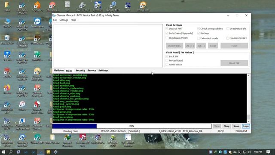The width and height of the screenshot is (275, 155).
Task: Open the File menu
Action: pos(55,20)
